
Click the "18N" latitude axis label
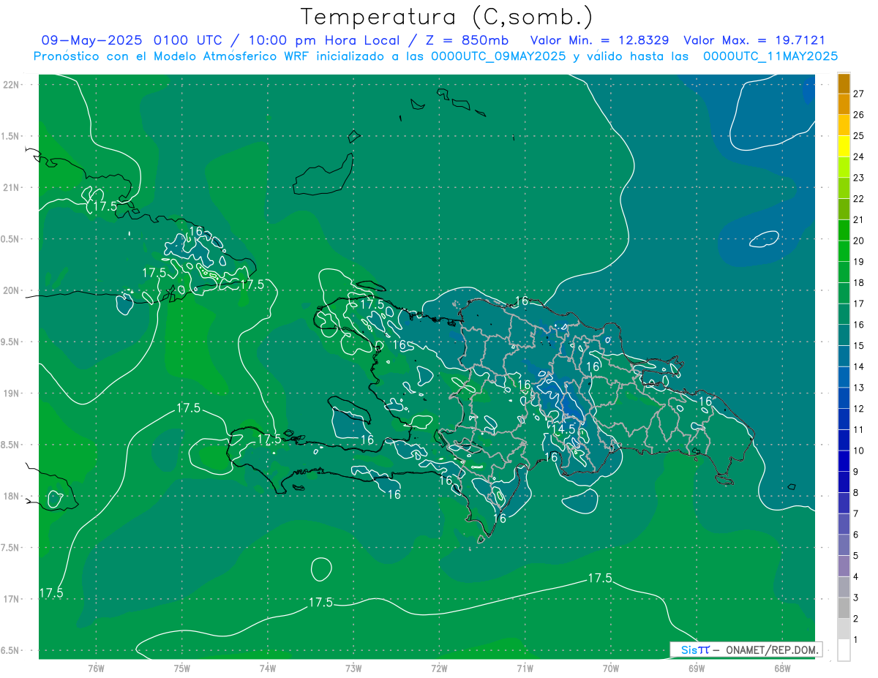[11, 497]
